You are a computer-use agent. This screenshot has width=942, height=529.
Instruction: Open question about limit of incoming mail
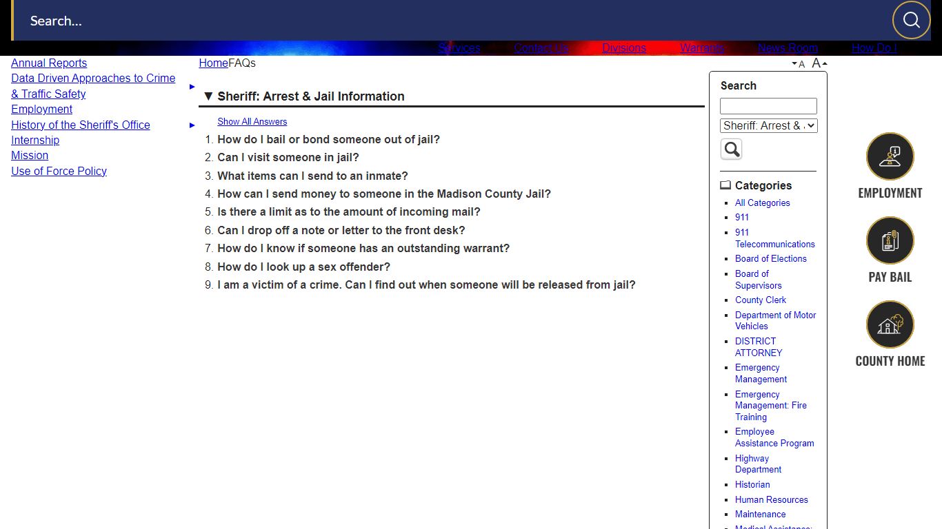coord(349,212)
